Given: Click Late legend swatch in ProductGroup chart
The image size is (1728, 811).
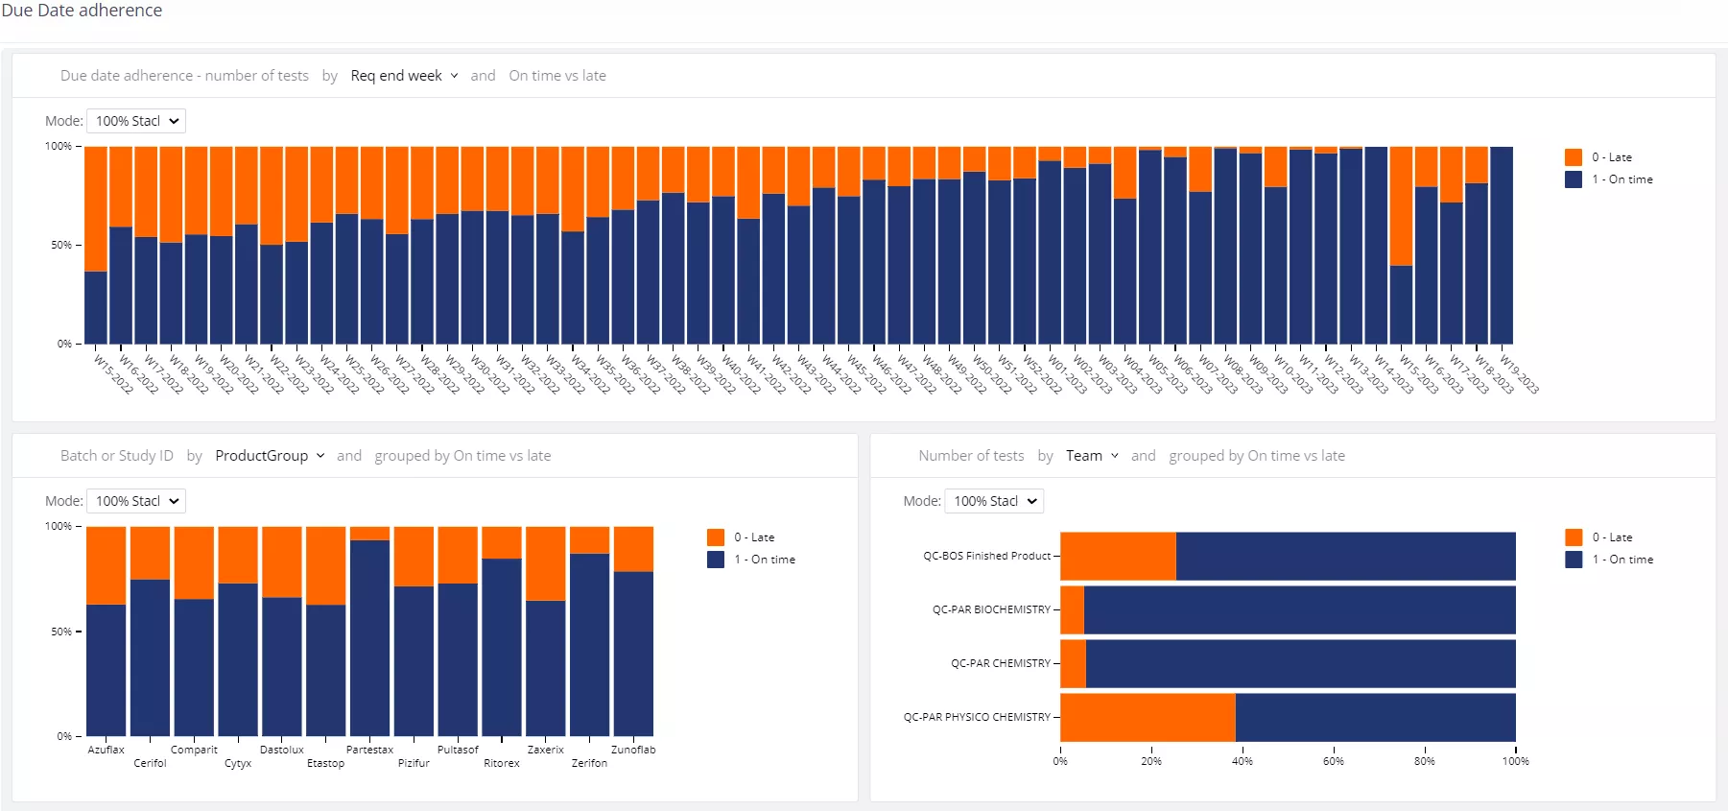Looking at the screenshot, I should point(716,537).
